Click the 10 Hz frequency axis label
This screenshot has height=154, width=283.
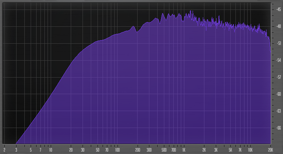tap(51, 150)
